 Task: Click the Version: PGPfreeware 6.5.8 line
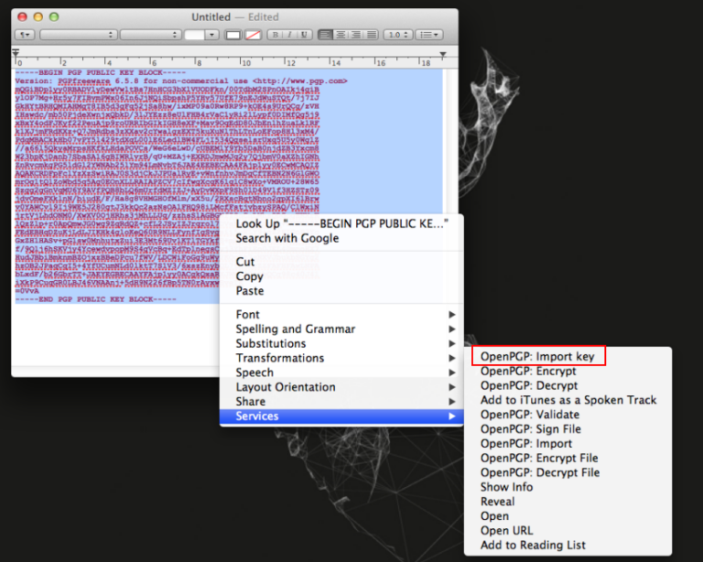(x=181, y=81)
